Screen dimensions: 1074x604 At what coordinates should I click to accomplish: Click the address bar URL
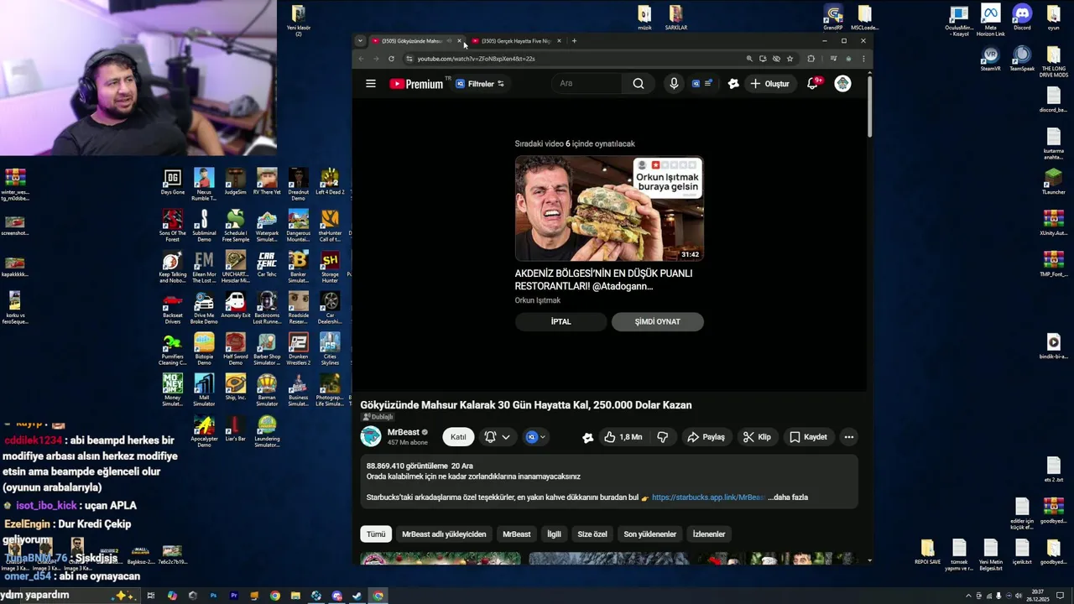[477, 59]
